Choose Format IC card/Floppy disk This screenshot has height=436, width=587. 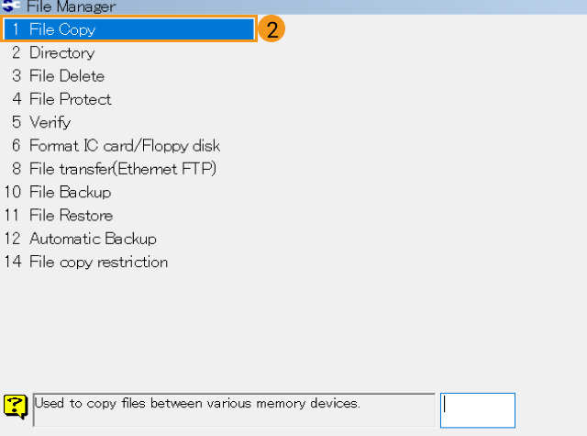tap(125, 146)
